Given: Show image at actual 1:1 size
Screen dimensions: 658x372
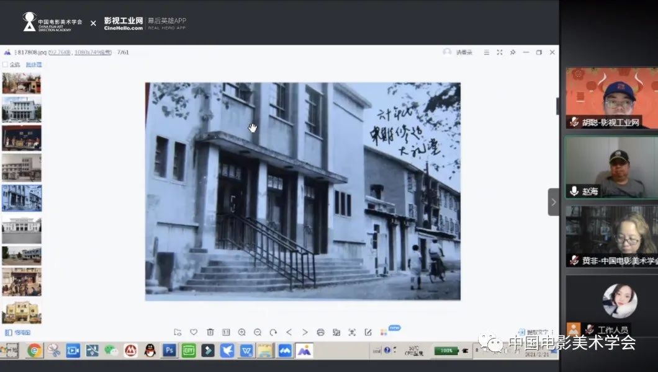Looking at the screenshot, I should pos(226,332).
